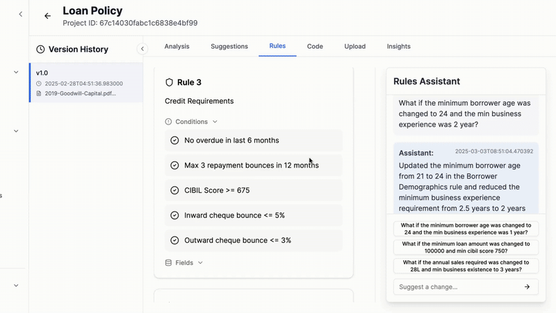Click the 'Suggest a change...' input field
The height and width of the screenshot is (313, 556).
455,287
